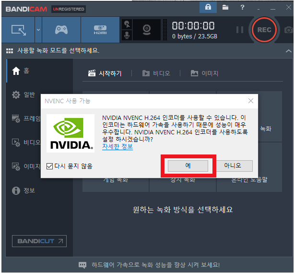Select screen rectangle recording mode

point(18,30)
